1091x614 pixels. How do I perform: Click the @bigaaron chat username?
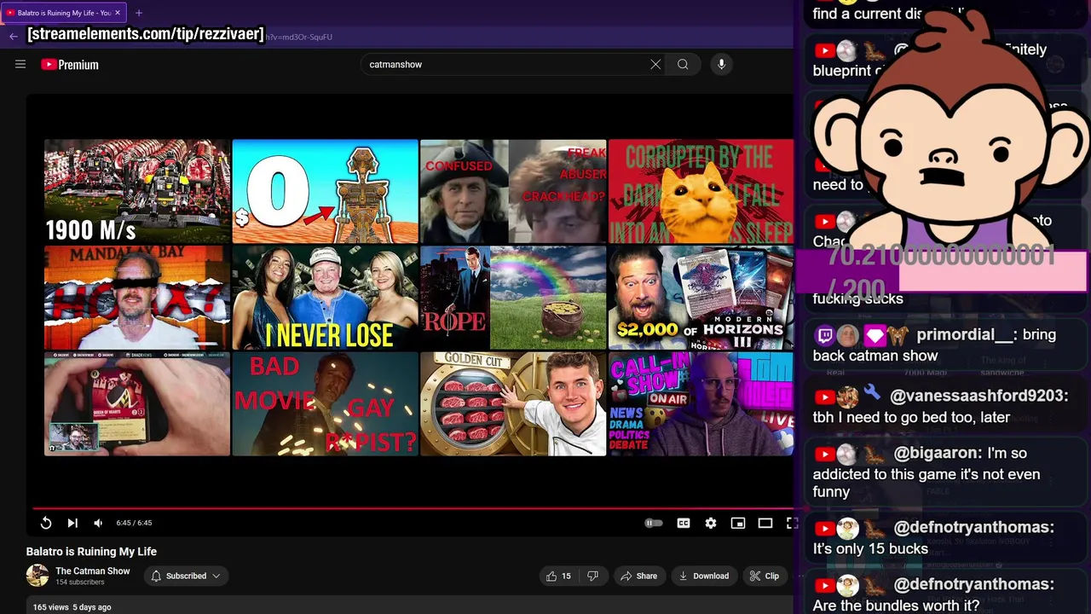[938, 454]
